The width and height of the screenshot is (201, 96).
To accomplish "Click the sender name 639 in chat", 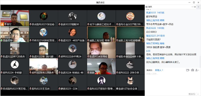I will click(x=148, y=51).
